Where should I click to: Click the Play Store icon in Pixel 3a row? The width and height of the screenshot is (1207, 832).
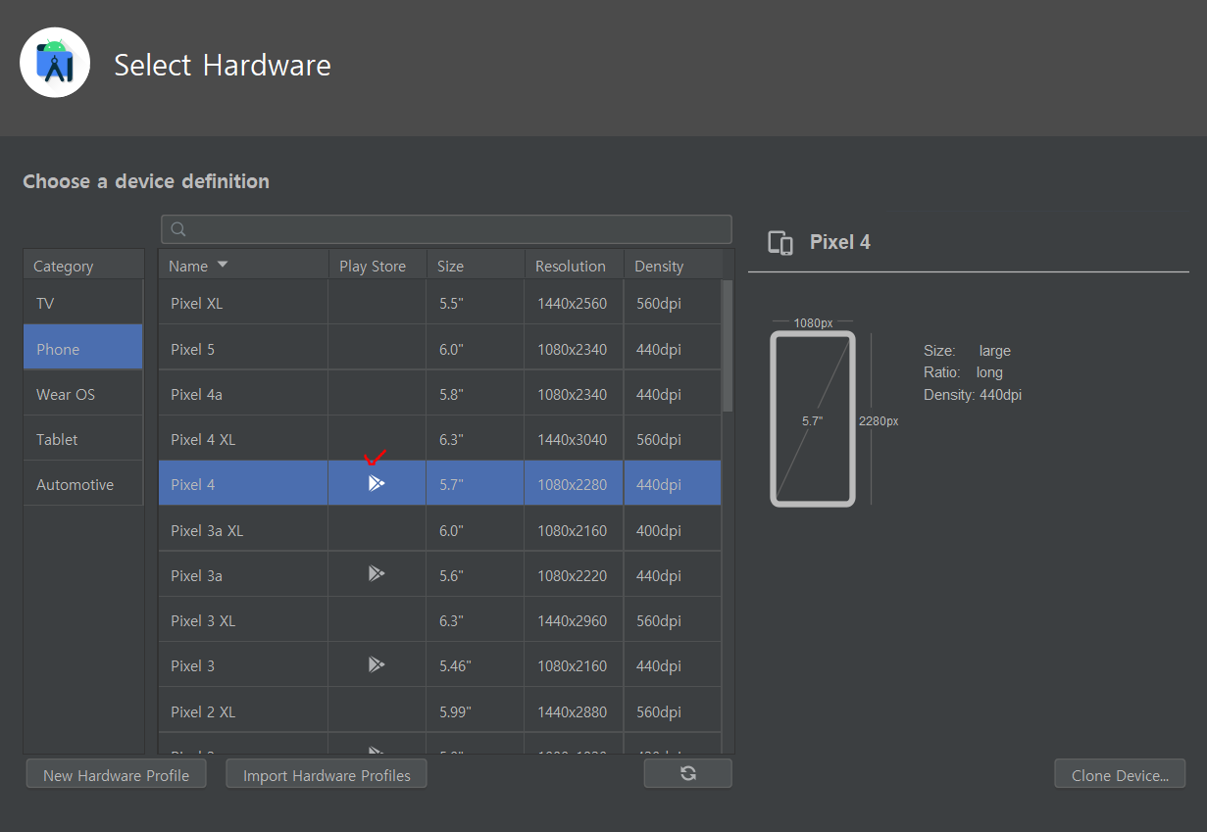tap(376, 574)
